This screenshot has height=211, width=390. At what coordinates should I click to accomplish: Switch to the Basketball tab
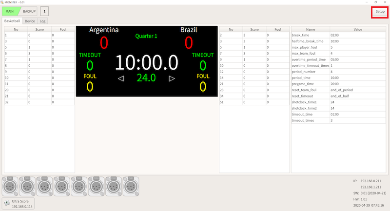click(13, 21)
